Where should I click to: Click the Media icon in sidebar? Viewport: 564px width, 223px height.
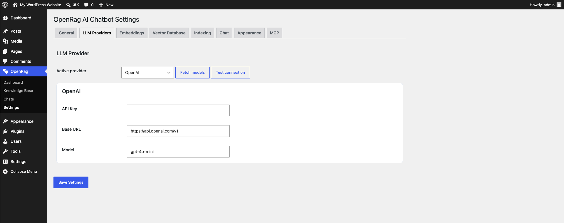[x=5, y=41]
